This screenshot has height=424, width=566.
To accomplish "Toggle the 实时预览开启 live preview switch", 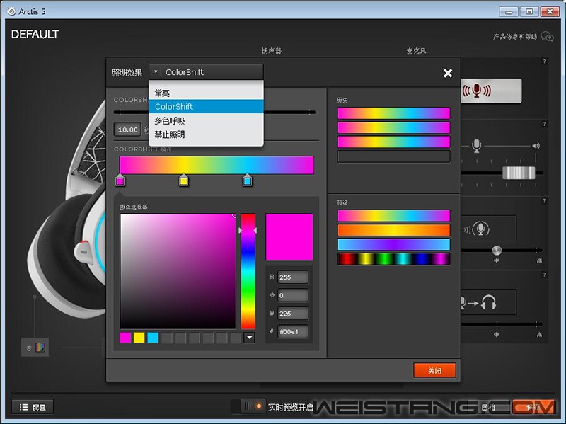I will tap(253, 406).
